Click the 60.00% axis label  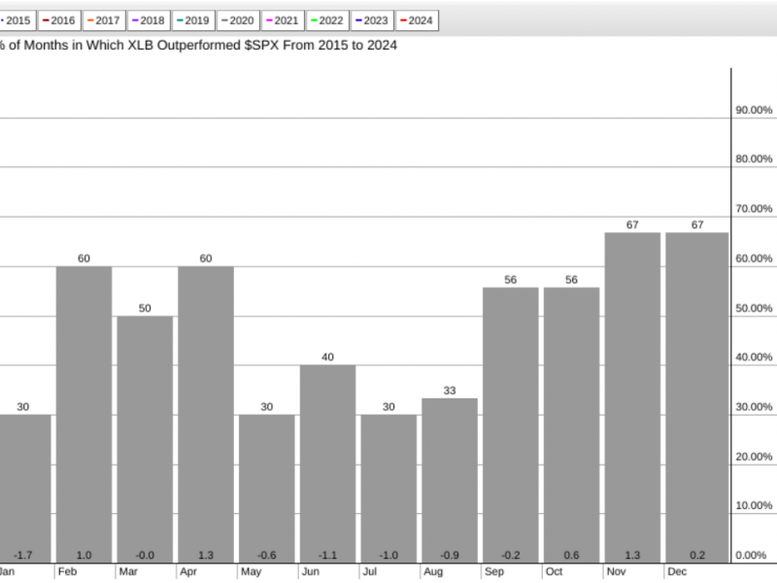[x=754, y=258]
